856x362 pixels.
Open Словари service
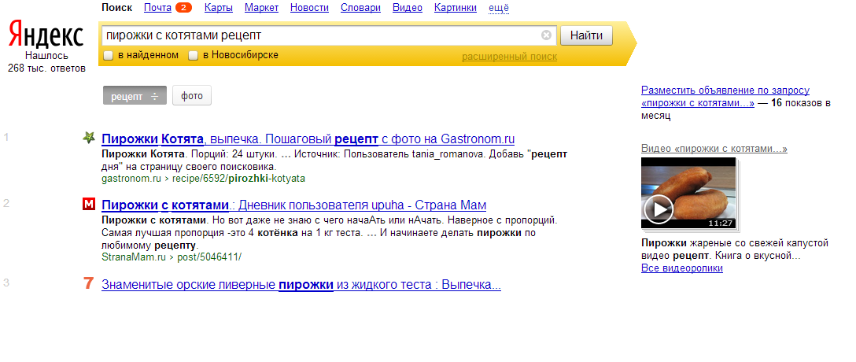coord(360,8)
